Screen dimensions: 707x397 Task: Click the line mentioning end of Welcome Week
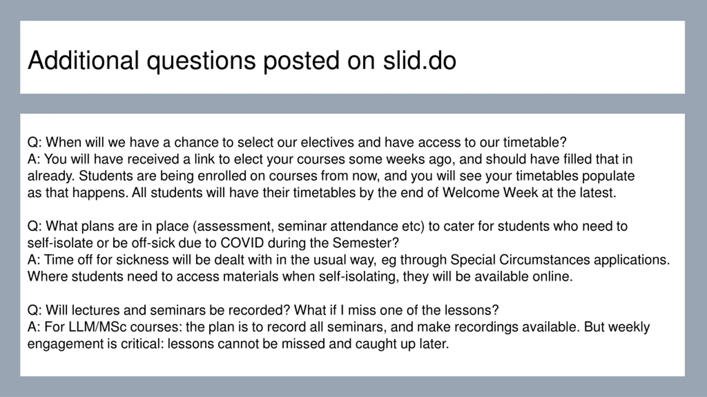coord(322,193)
